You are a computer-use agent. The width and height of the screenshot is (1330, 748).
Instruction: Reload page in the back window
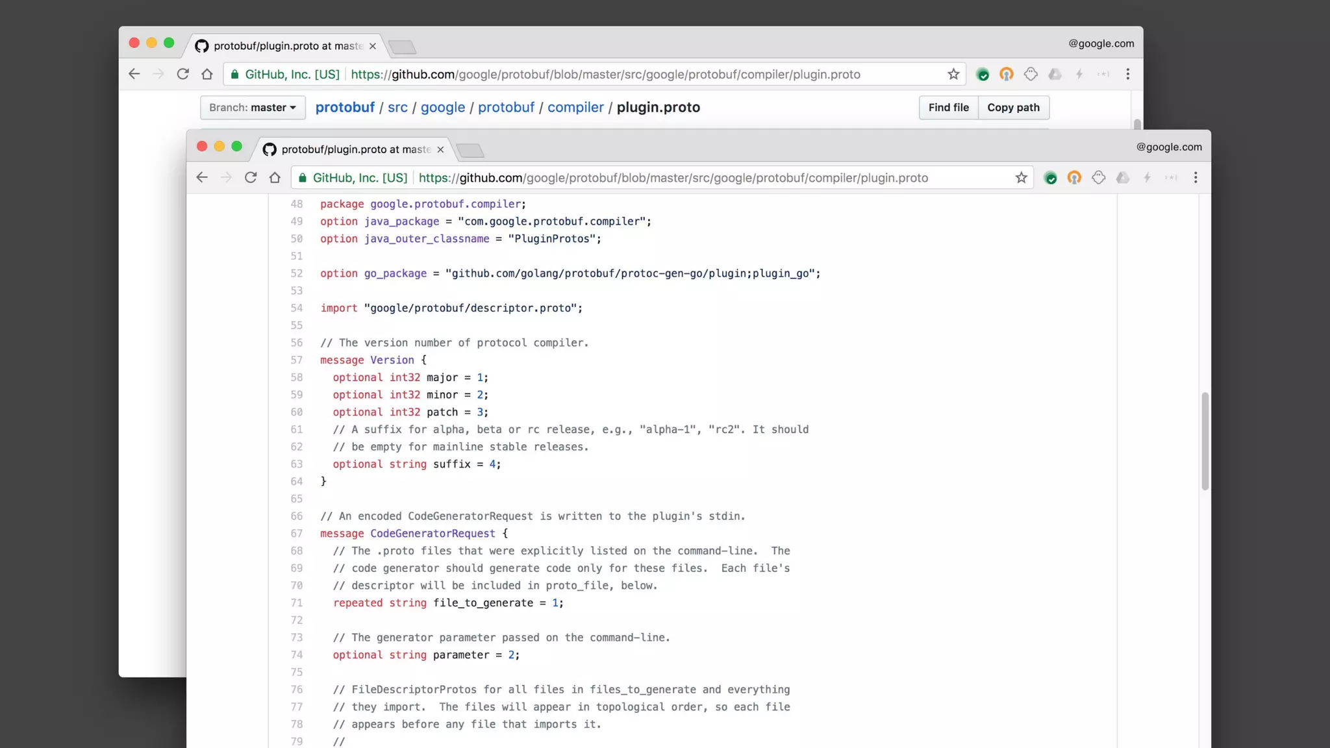click(x=183, y=74)
